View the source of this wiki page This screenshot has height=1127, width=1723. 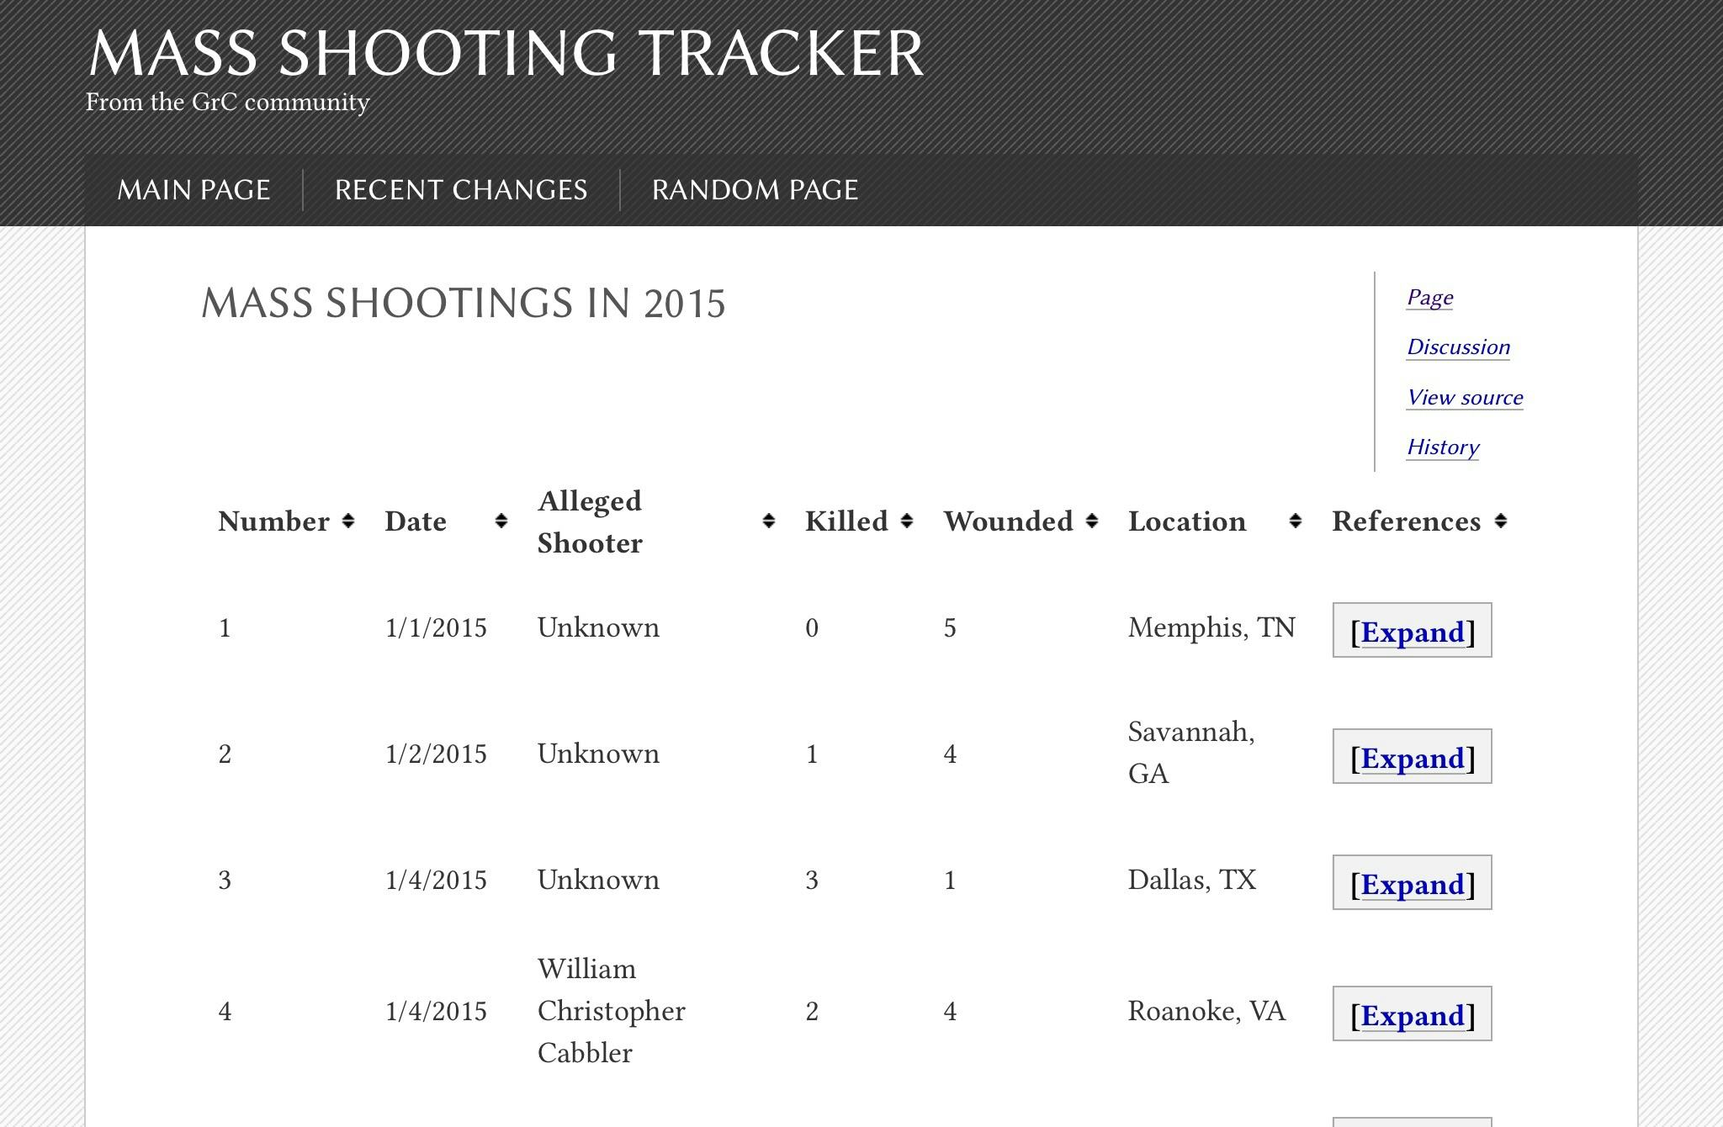[1465, 397]
